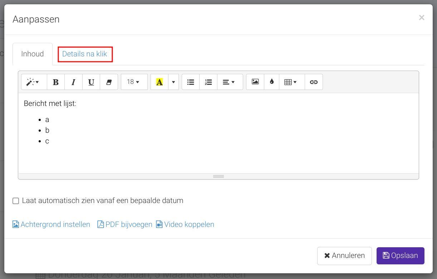Toggle bold formatting in the editor
The image size is (437, 279).
(x=56, y=82)
